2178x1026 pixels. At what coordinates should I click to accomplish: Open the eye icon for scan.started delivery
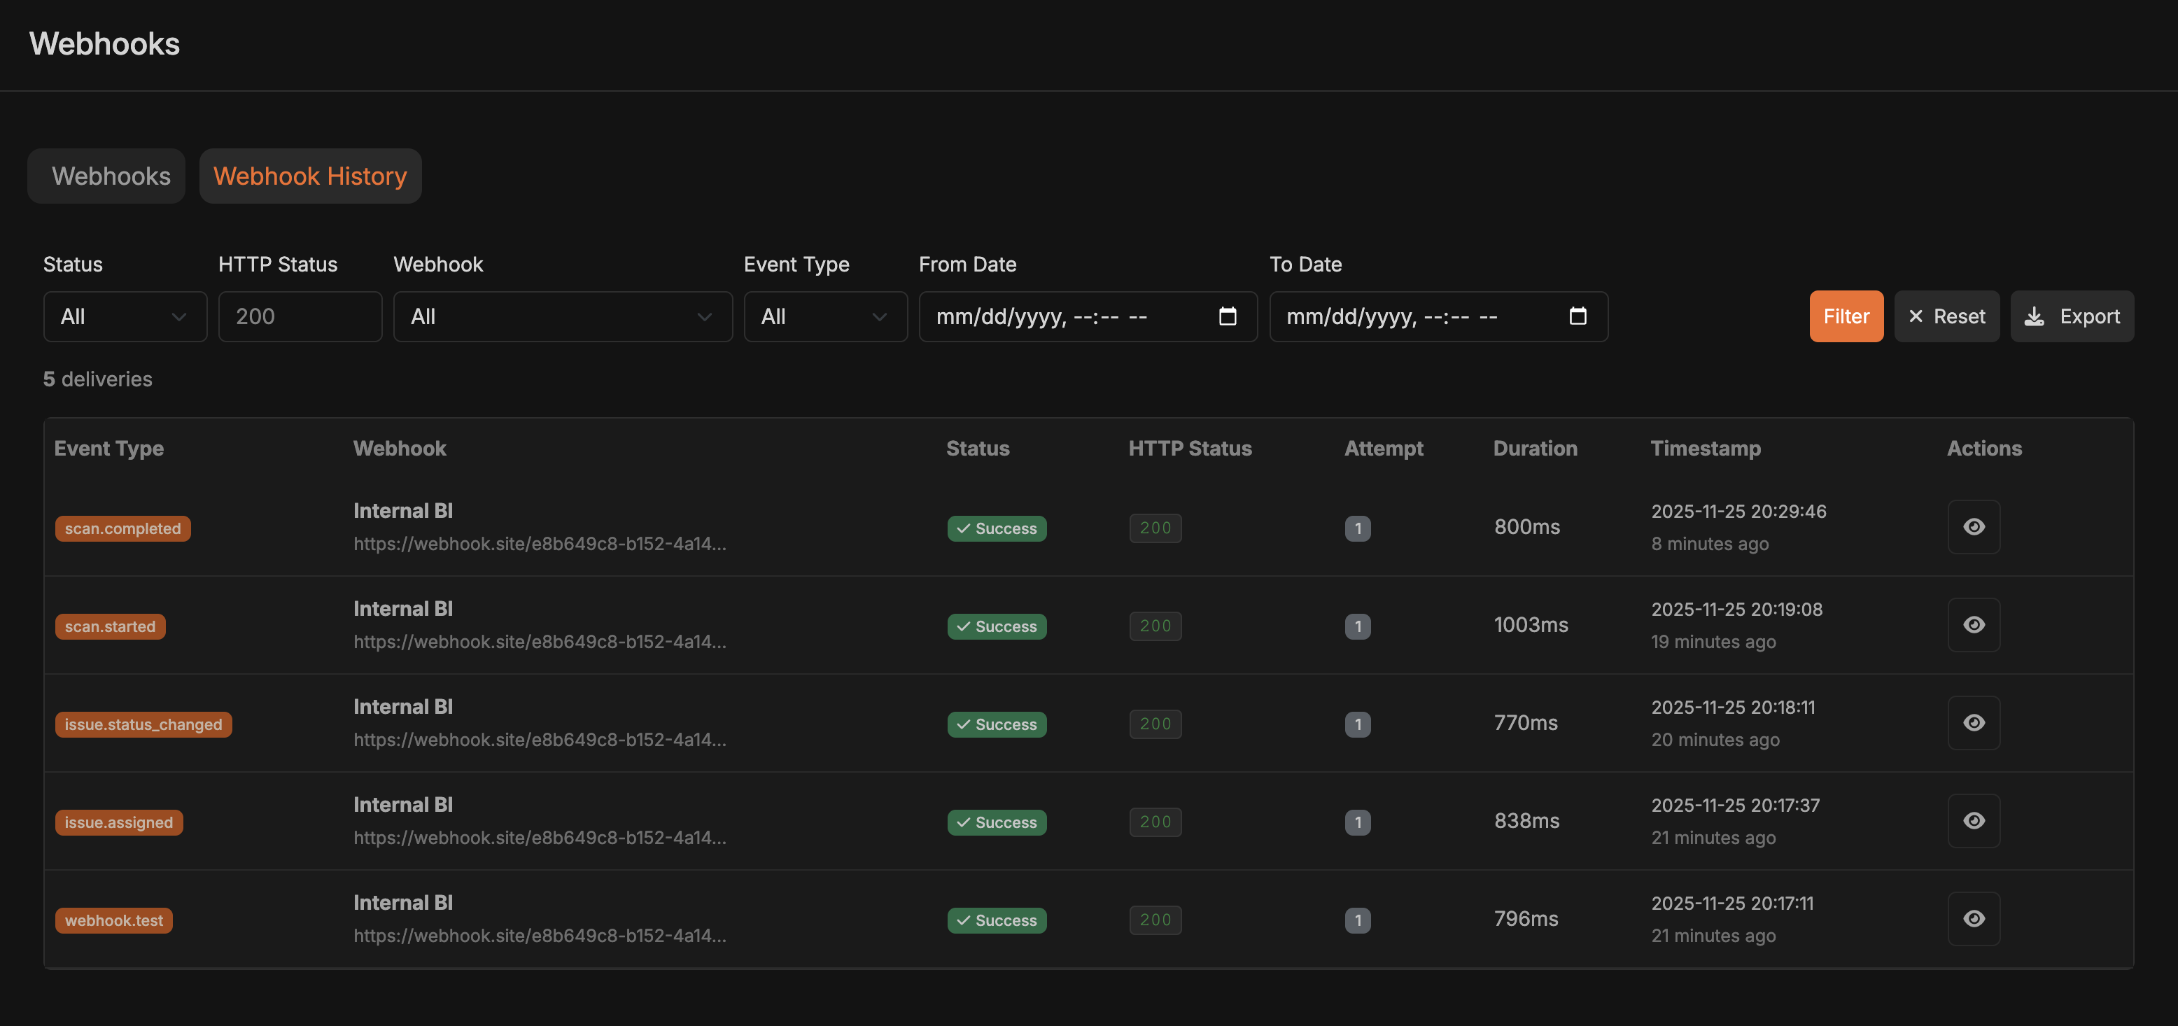[x=1974, y=624]
